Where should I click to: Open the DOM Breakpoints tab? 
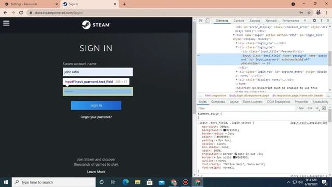point(279,102)
